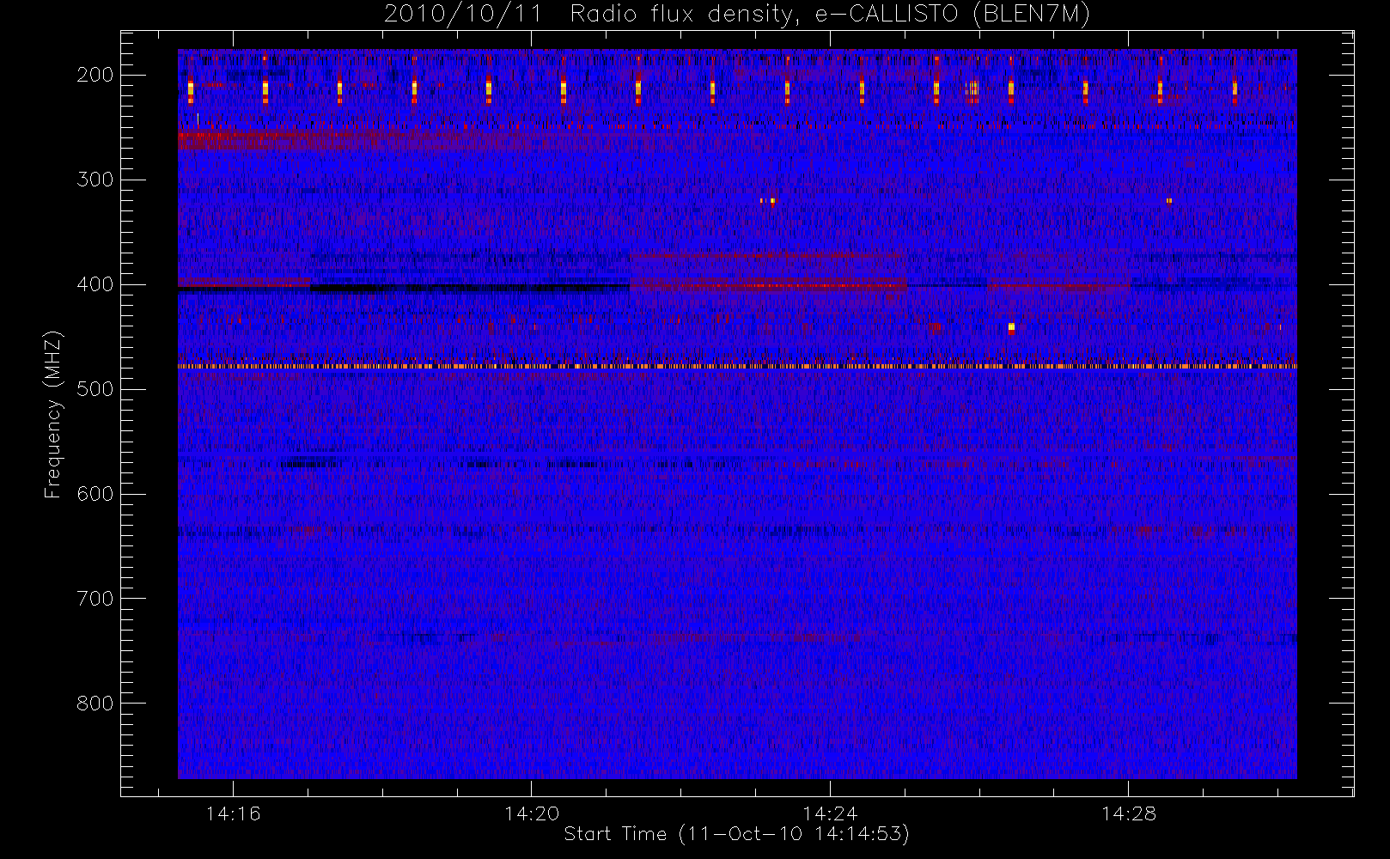Viewport: 1390px width, 859px height.
Task: Click the 700 frequency tick label
Action: coord(95,599)
